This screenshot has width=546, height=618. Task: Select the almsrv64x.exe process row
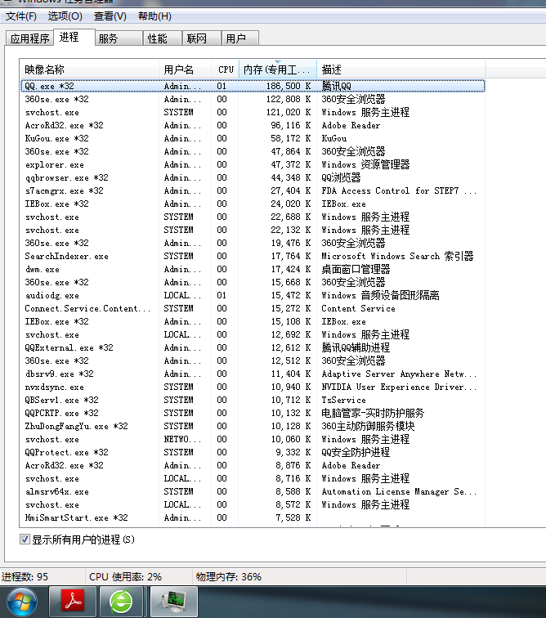coord(253,491)
